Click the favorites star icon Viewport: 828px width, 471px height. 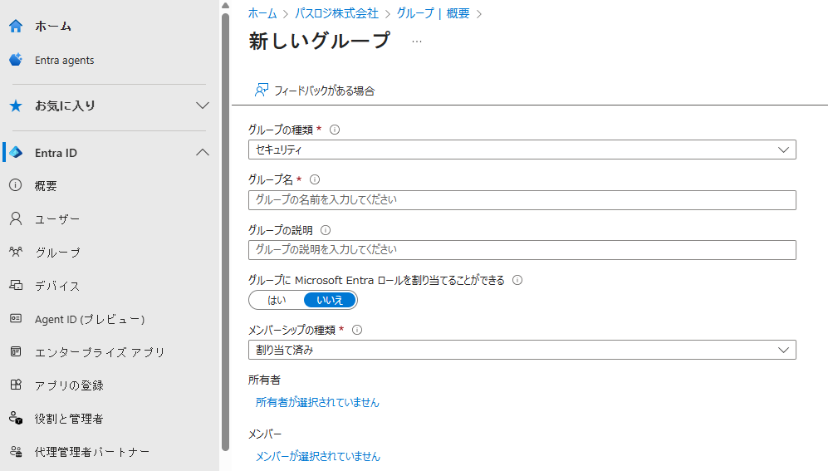click(x=16, y=105)
